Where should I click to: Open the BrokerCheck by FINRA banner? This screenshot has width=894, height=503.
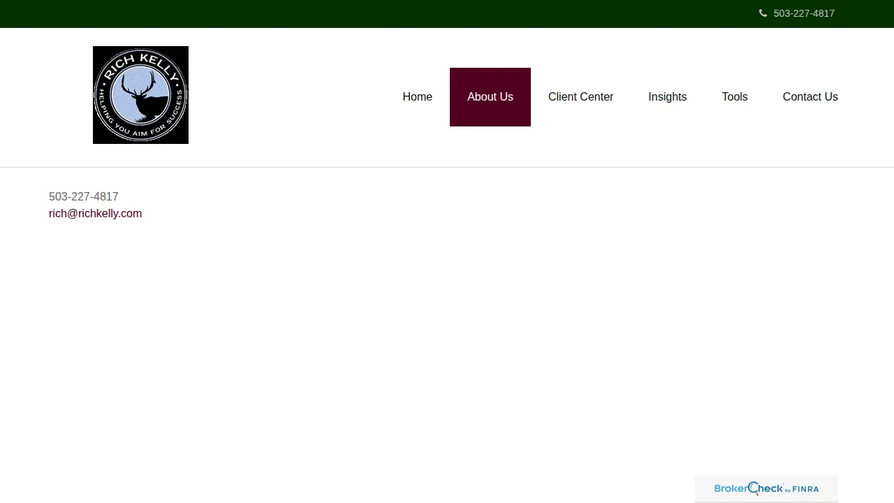coord(766,489)
